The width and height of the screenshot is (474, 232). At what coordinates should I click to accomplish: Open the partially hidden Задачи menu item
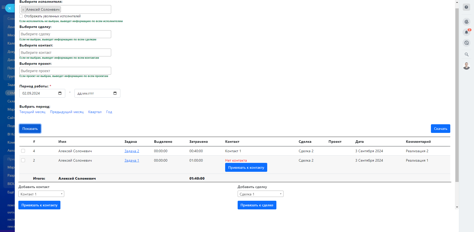click(x=11, y=85)
